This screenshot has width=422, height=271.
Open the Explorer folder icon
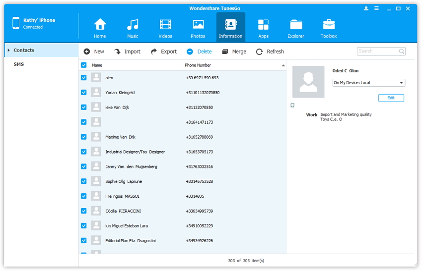click(296, 28)
